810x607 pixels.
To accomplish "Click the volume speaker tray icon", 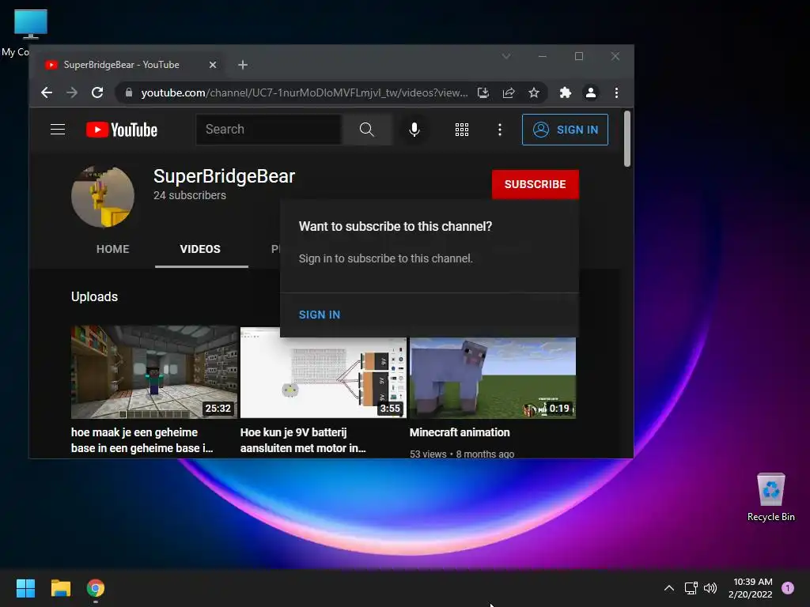I will click(x=711, y=588).
